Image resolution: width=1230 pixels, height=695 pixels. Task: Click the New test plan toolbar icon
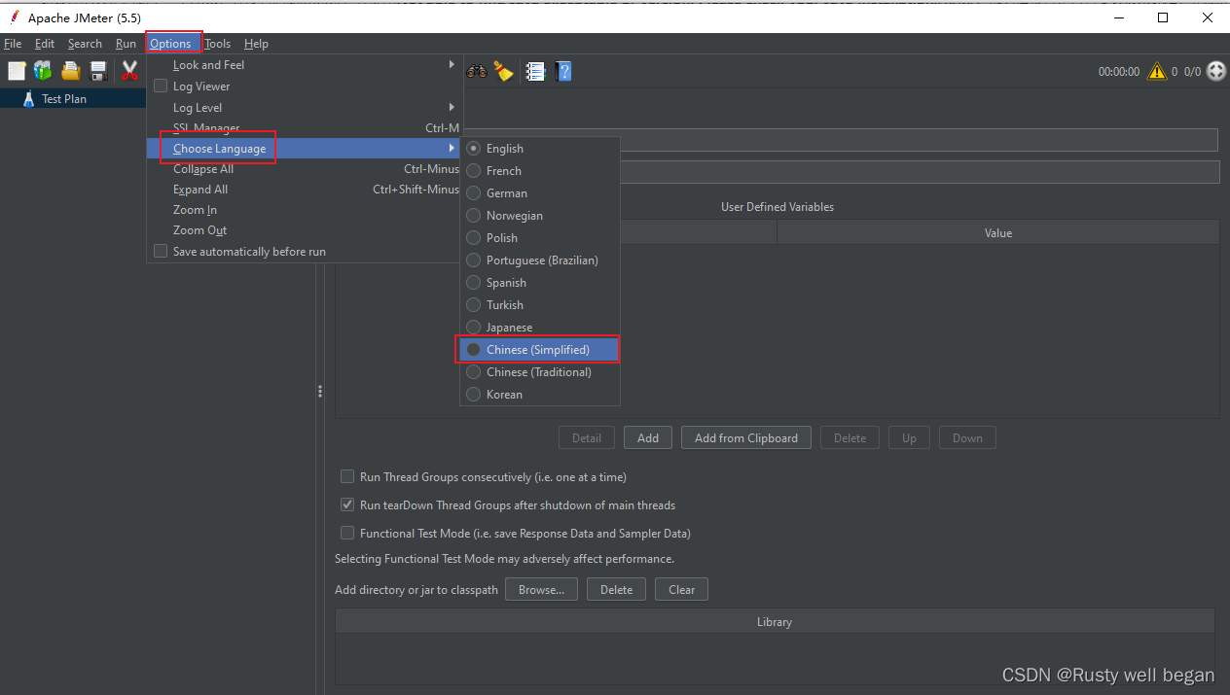coord(17,71)
